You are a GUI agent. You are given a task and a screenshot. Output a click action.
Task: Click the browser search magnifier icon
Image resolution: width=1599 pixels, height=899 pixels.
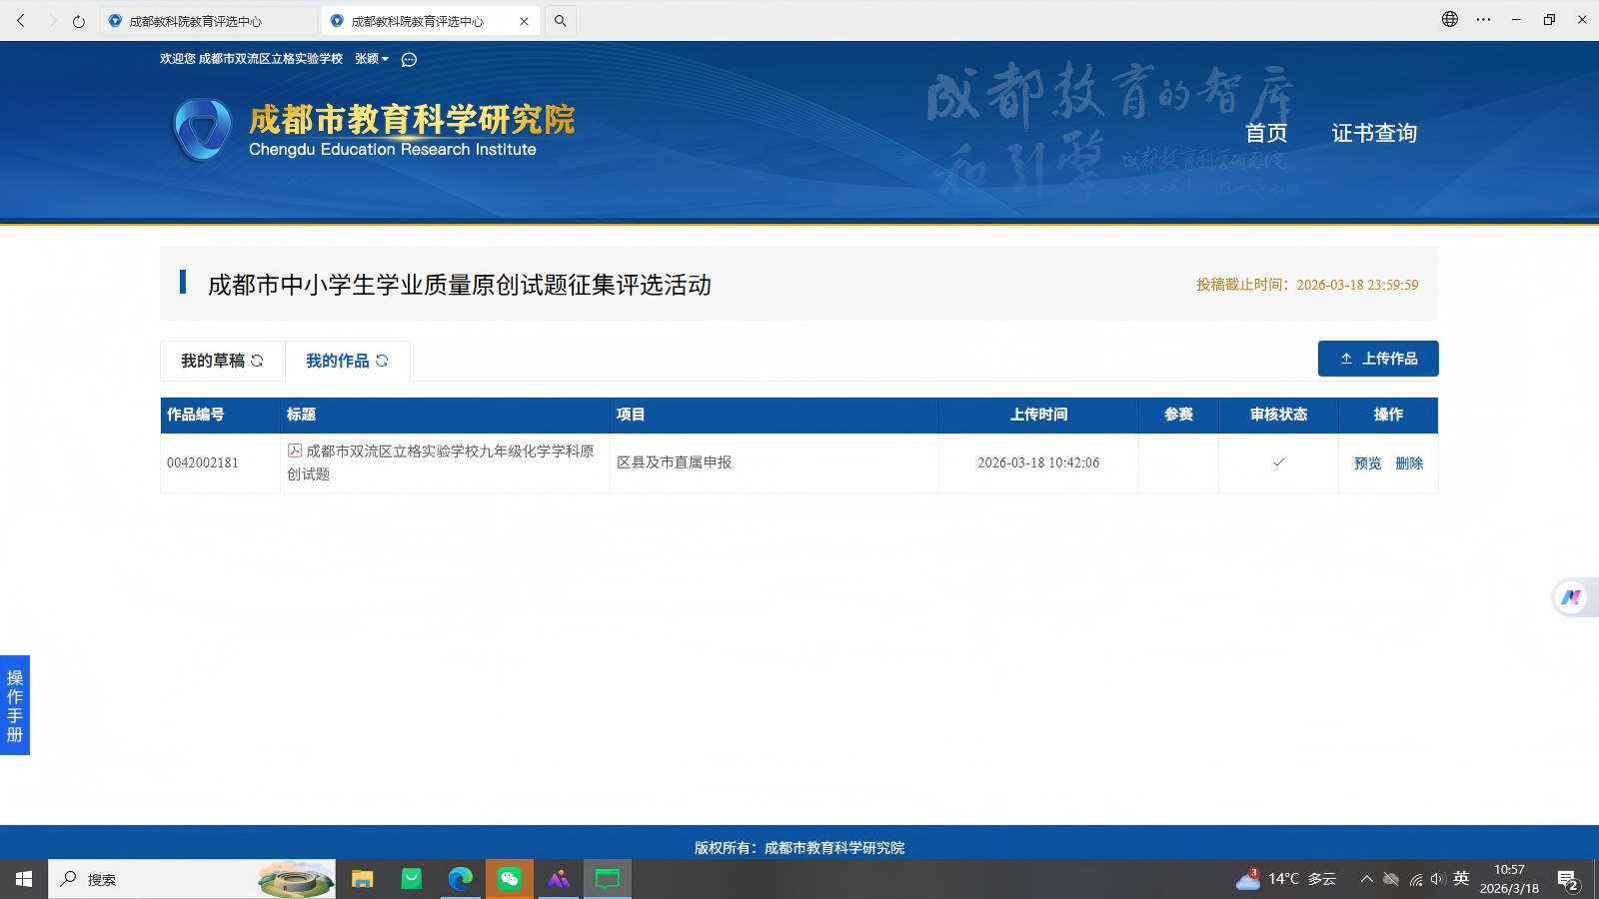[x=561, y=21]
